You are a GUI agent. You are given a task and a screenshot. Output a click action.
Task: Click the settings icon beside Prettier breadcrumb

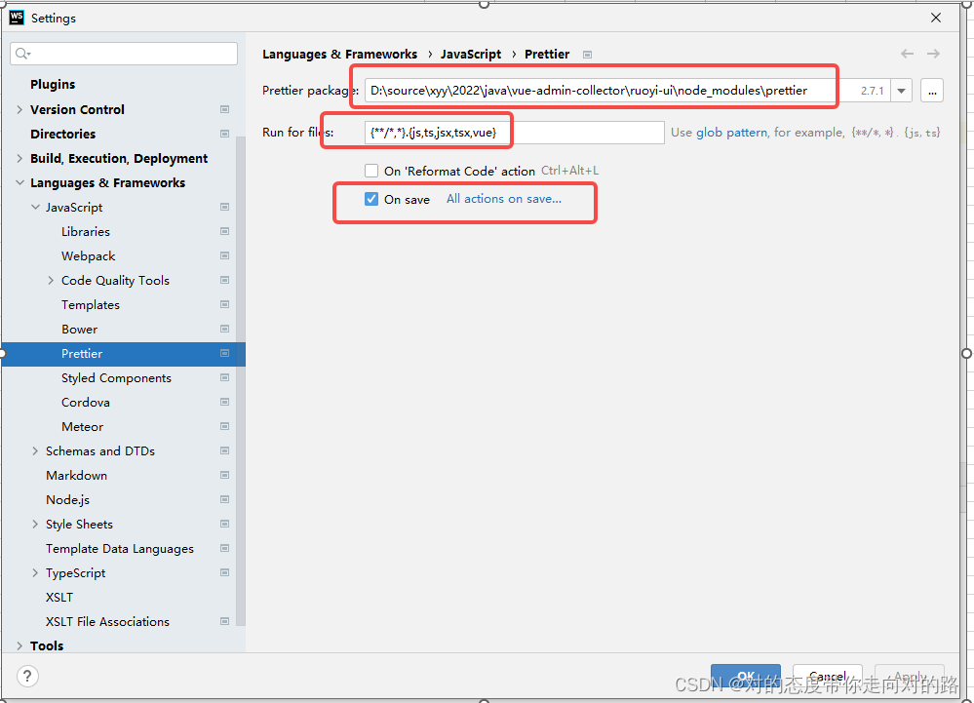587,55
